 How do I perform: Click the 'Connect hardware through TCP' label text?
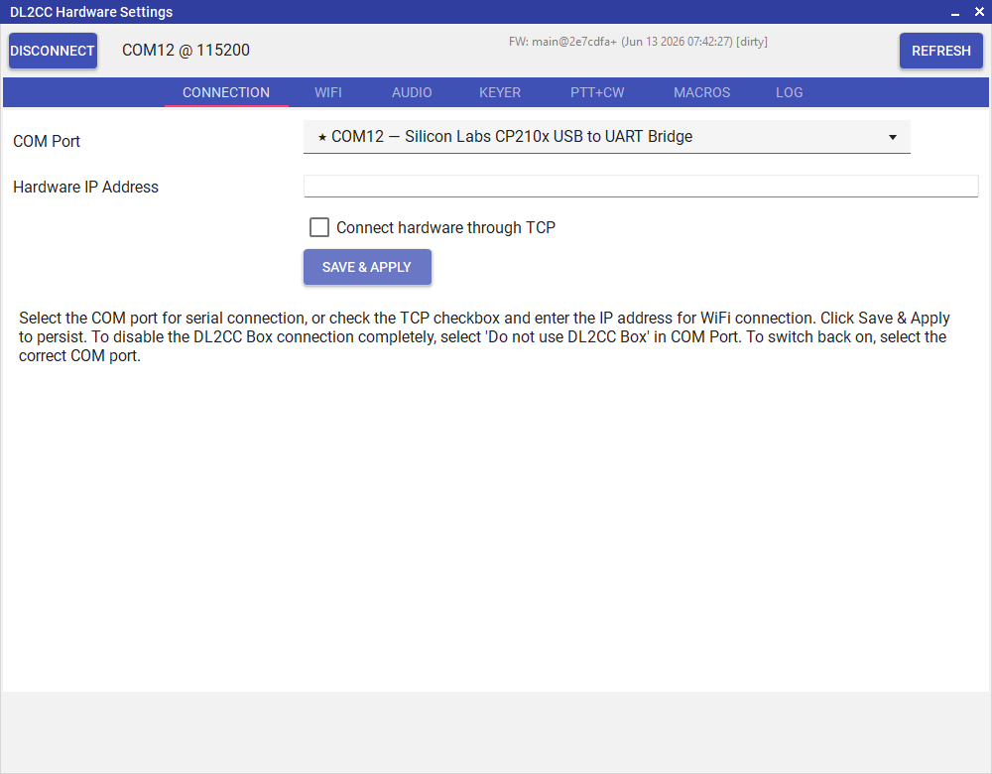point(445,228)
